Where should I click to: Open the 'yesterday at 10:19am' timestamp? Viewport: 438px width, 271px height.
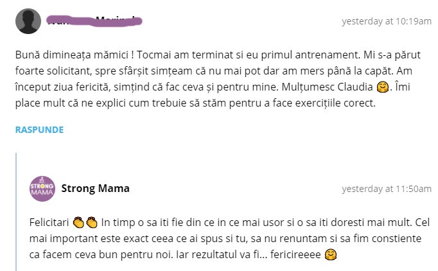click(386, 21)
